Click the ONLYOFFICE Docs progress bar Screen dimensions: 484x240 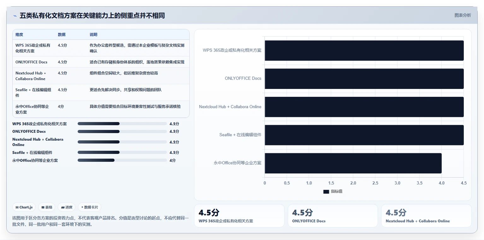click(122, 132)
